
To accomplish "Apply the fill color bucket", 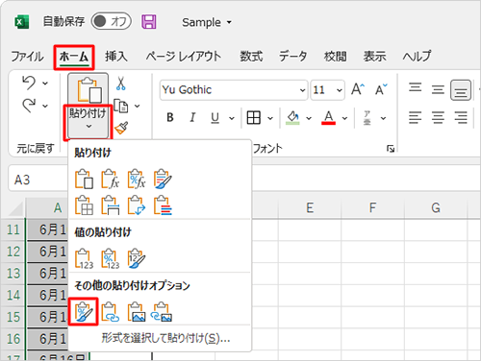I will coord(292,118).
